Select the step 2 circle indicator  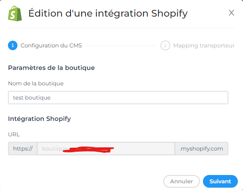(x=165, y=45)
